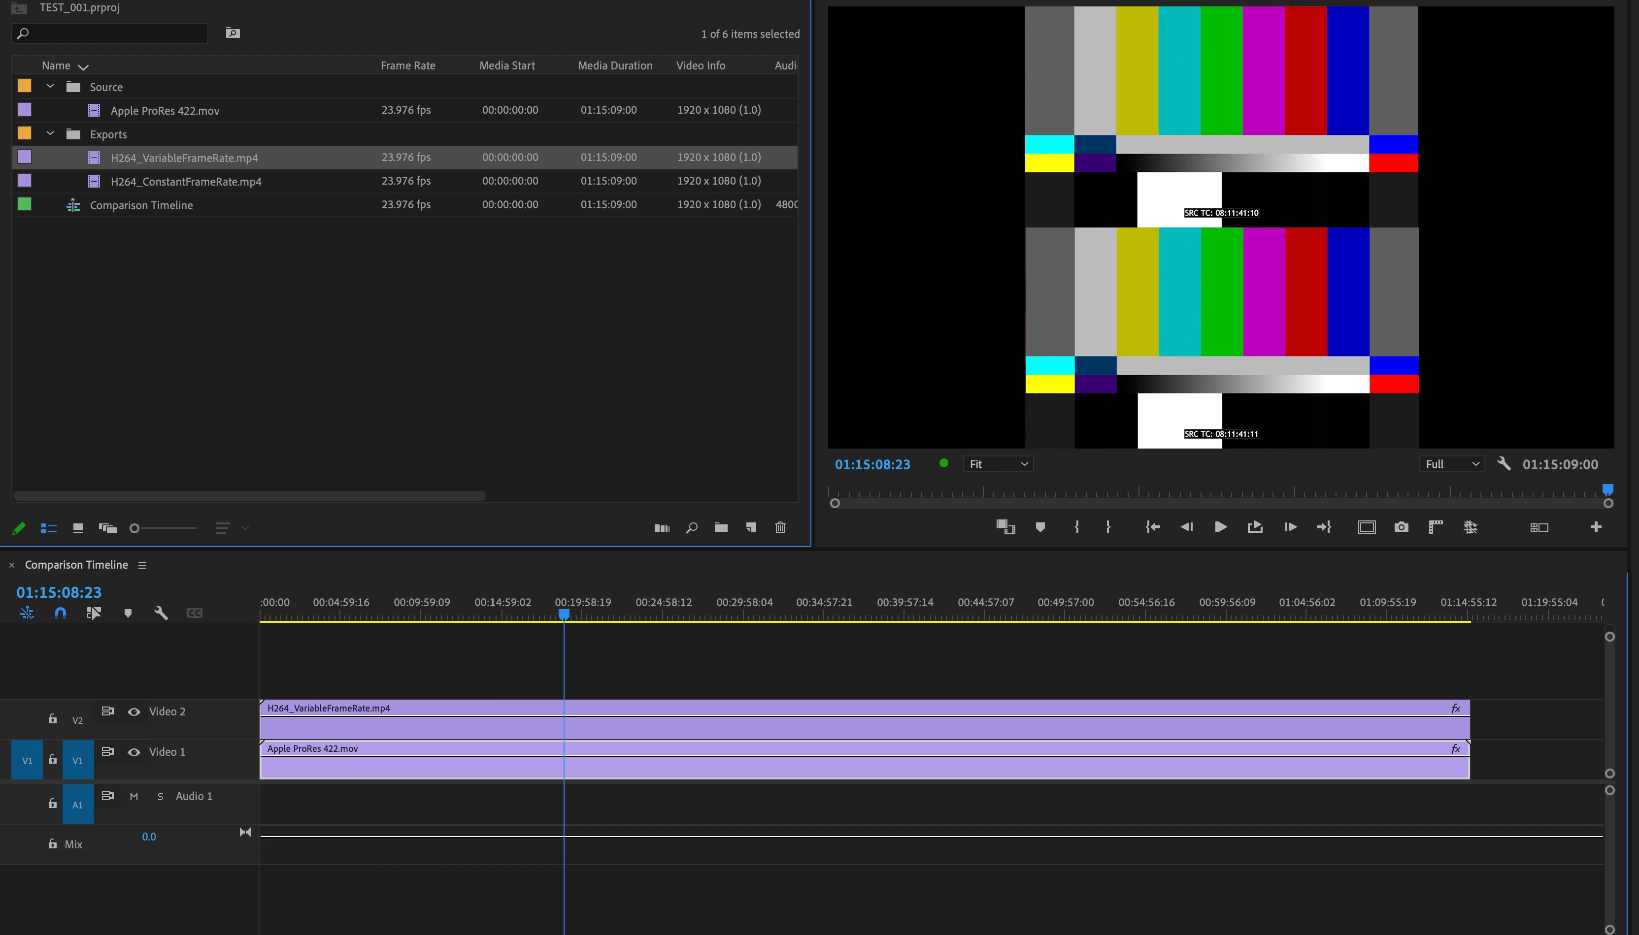Select H264_ConstantFrameRate.mp4 in the project list
The width and height of the screenshot is (1639, 935).
point(186,182)
